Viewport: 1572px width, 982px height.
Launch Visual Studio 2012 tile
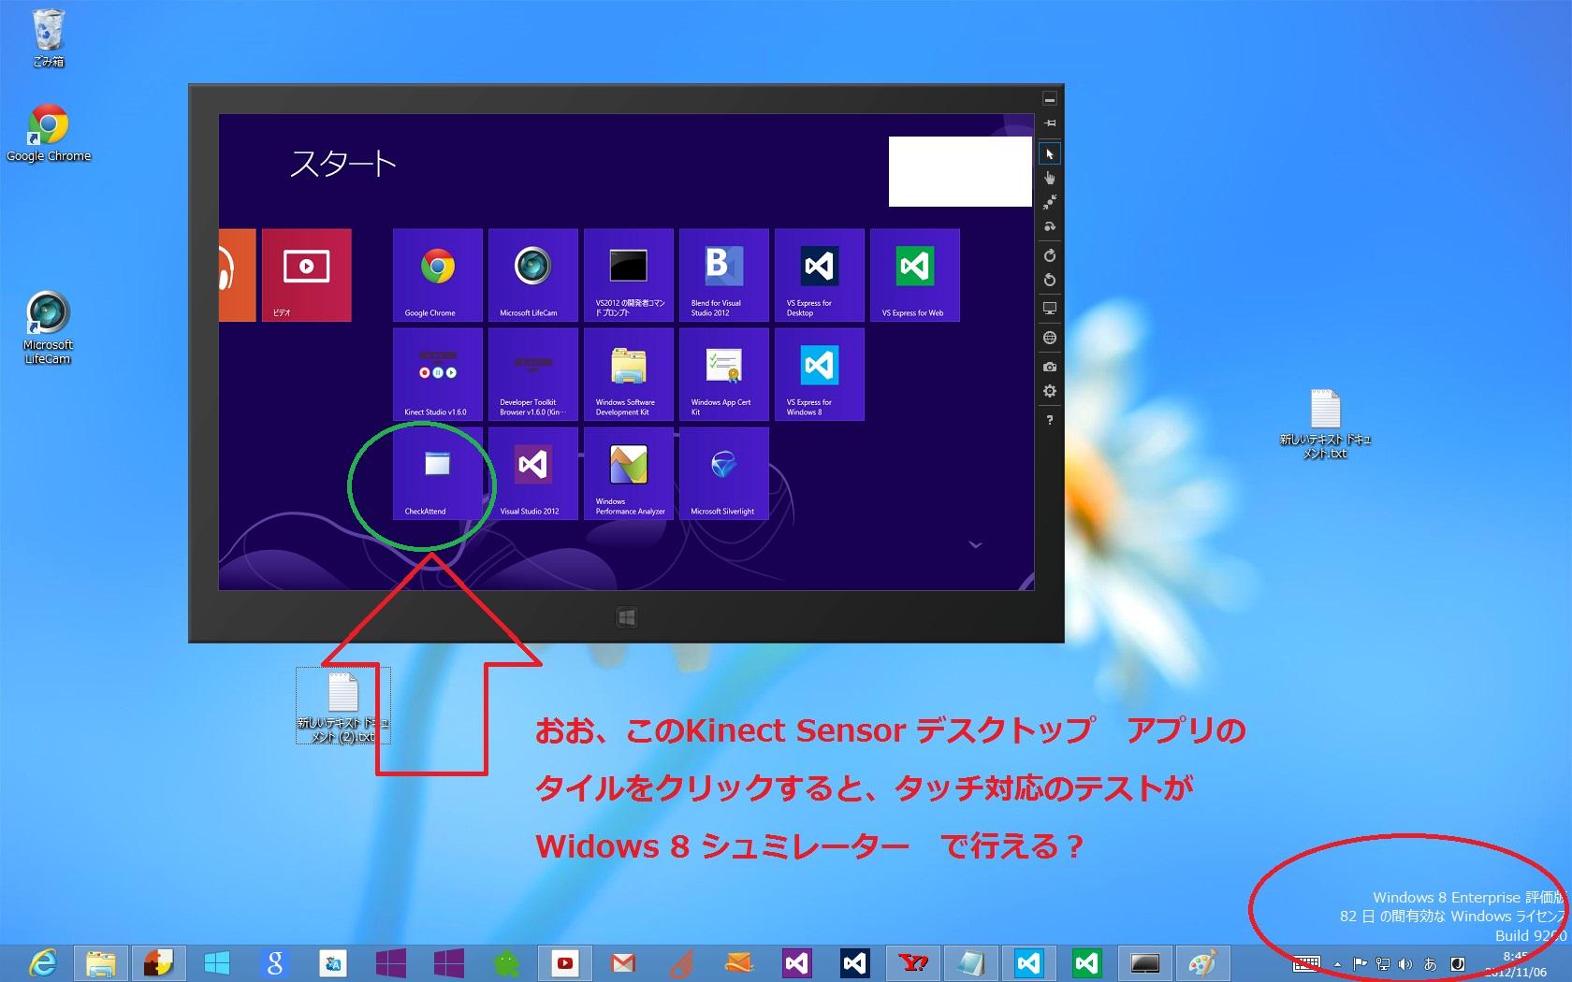coord(533,473)
